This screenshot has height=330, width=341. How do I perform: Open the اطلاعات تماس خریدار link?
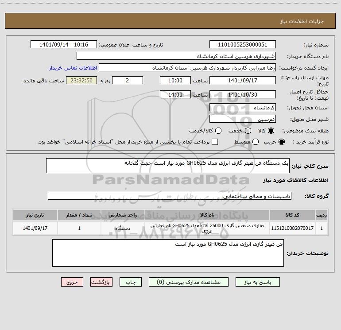[x=73, y=68]
